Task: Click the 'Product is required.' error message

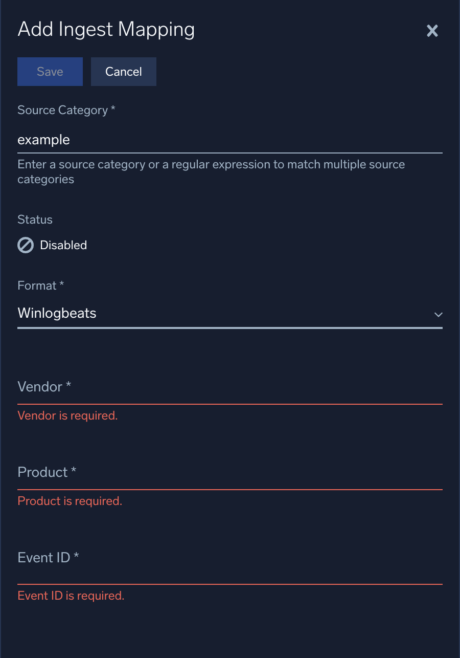Action: pyautogui.click(x=70, y=501)
